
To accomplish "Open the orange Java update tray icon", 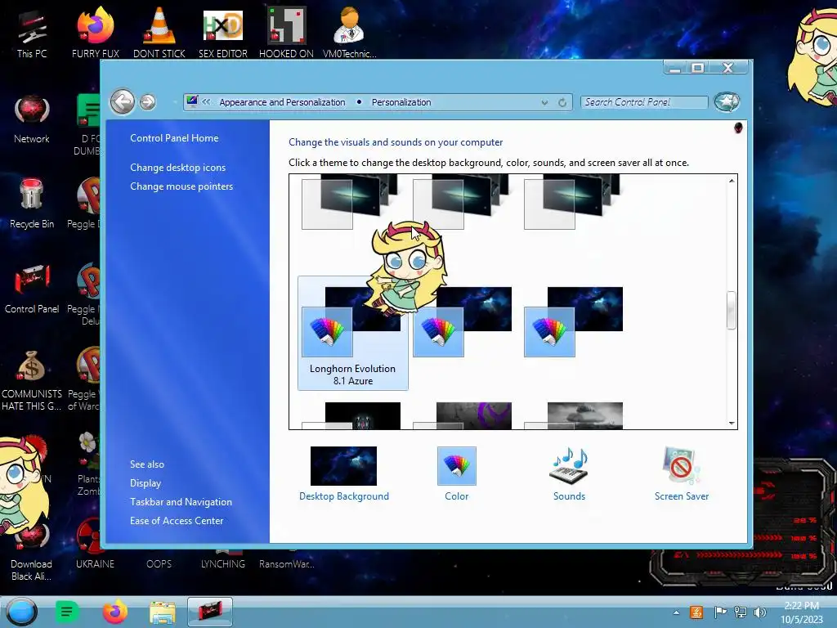I will [x=696, y=612].
